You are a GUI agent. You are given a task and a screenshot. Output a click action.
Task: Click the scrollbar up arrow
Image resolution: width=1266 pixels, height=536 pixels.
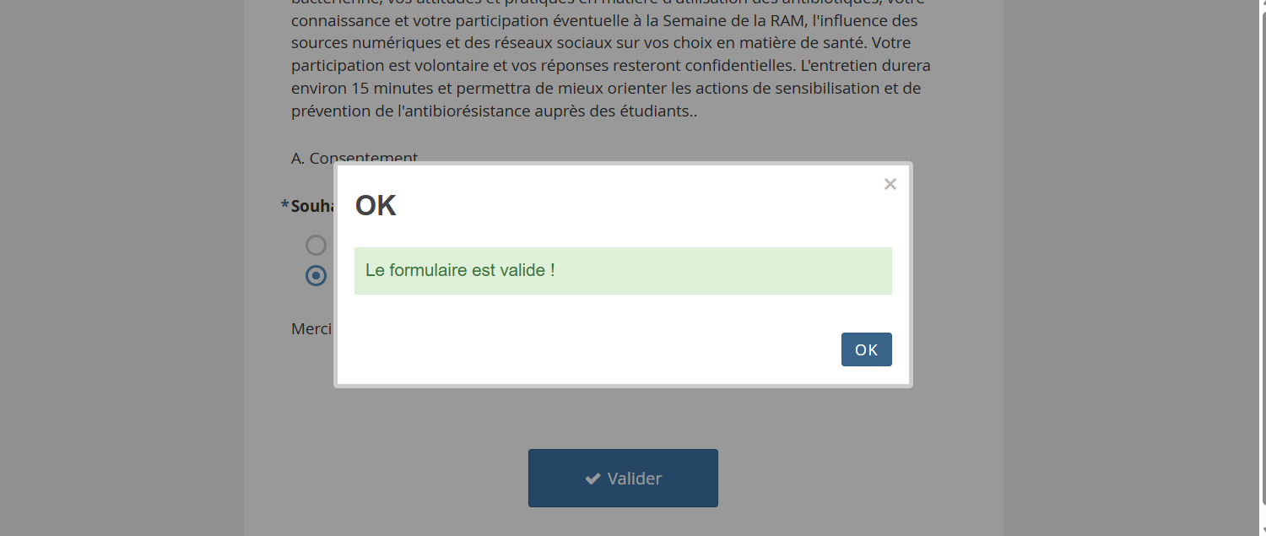1262,4
